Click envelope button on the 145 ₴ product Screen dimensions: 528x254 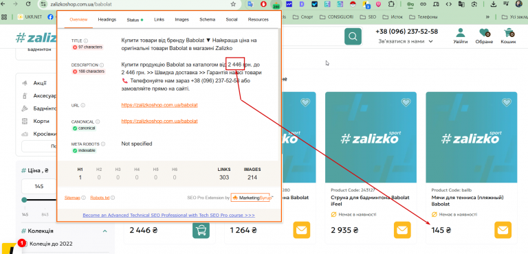click(x=503, y=230)
